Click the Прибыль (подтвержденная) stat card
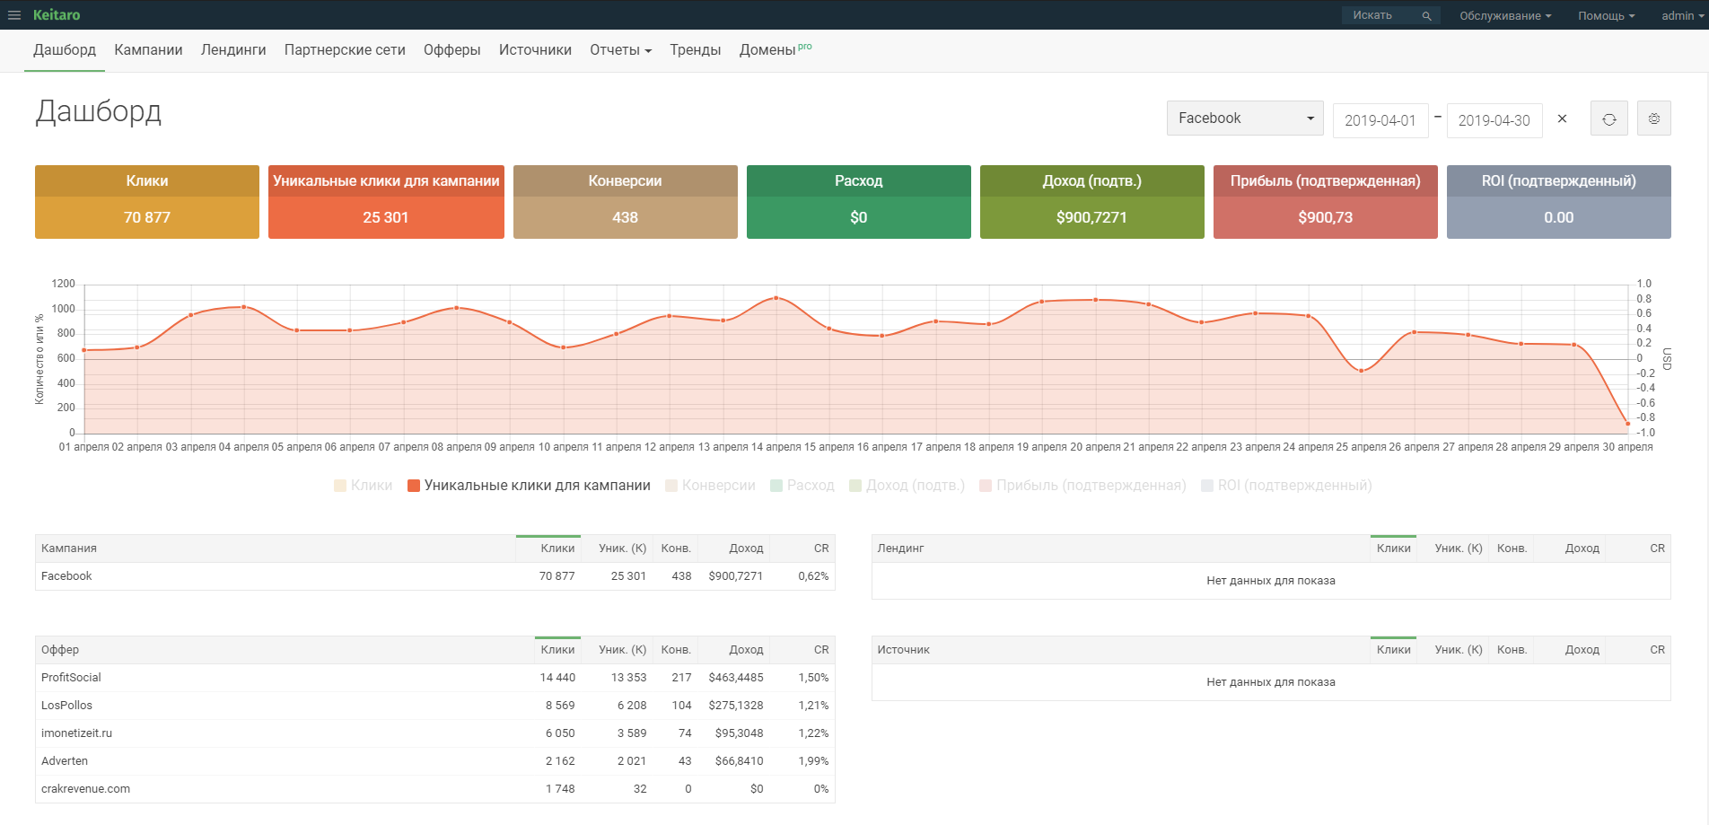This screenshot has width=1709, height=825. coord(1325,202)
